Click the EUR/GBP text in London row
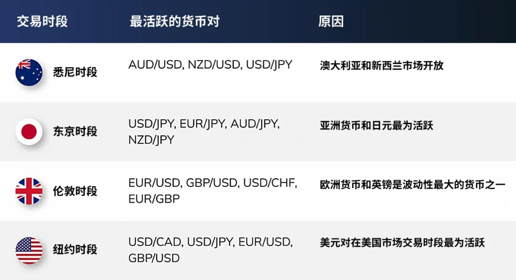 [x=154, y=199]
